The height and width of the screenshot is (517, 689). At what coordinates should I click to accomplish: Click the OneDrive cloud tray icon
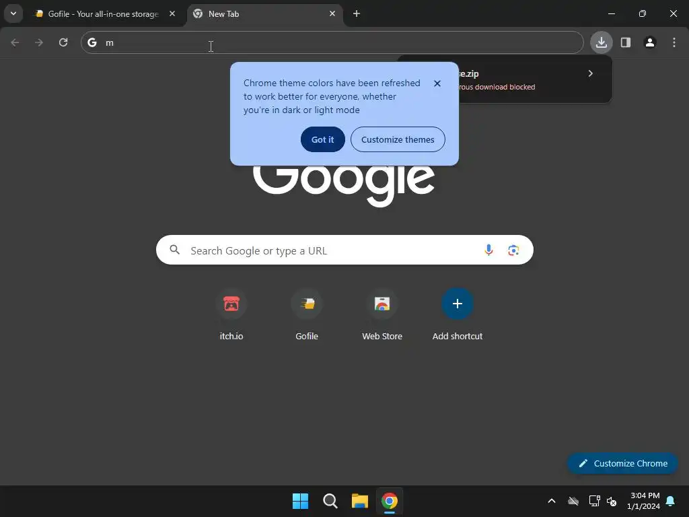pyautogui.click(x=573, y=501)
